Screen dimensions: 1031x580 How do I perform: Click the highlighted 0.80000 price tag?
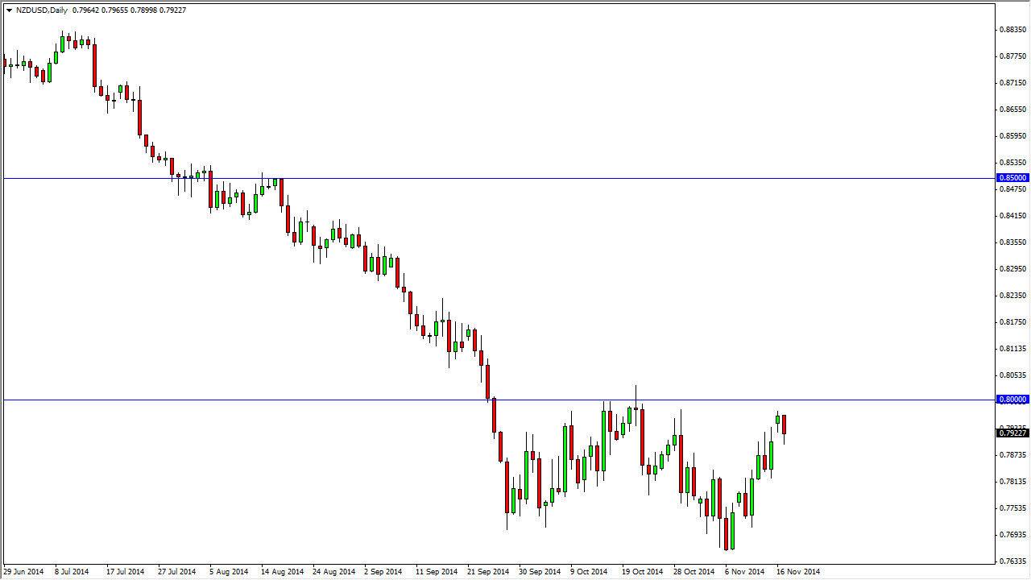[x=1012, y=399]
